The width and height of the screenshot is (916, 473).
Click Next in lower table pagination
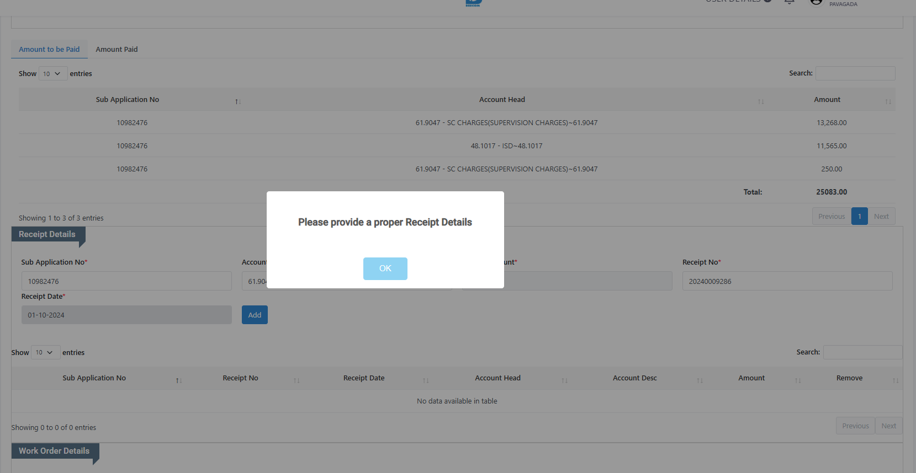(x=889, y=426)
